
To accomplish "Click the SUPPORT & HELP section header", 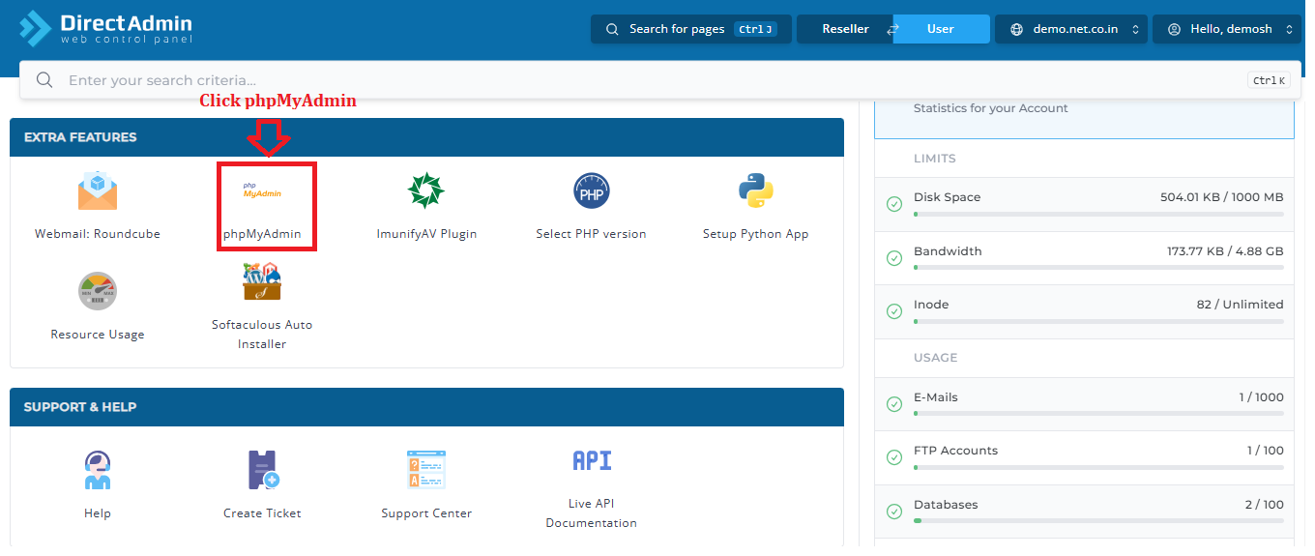I will point(426,407).
